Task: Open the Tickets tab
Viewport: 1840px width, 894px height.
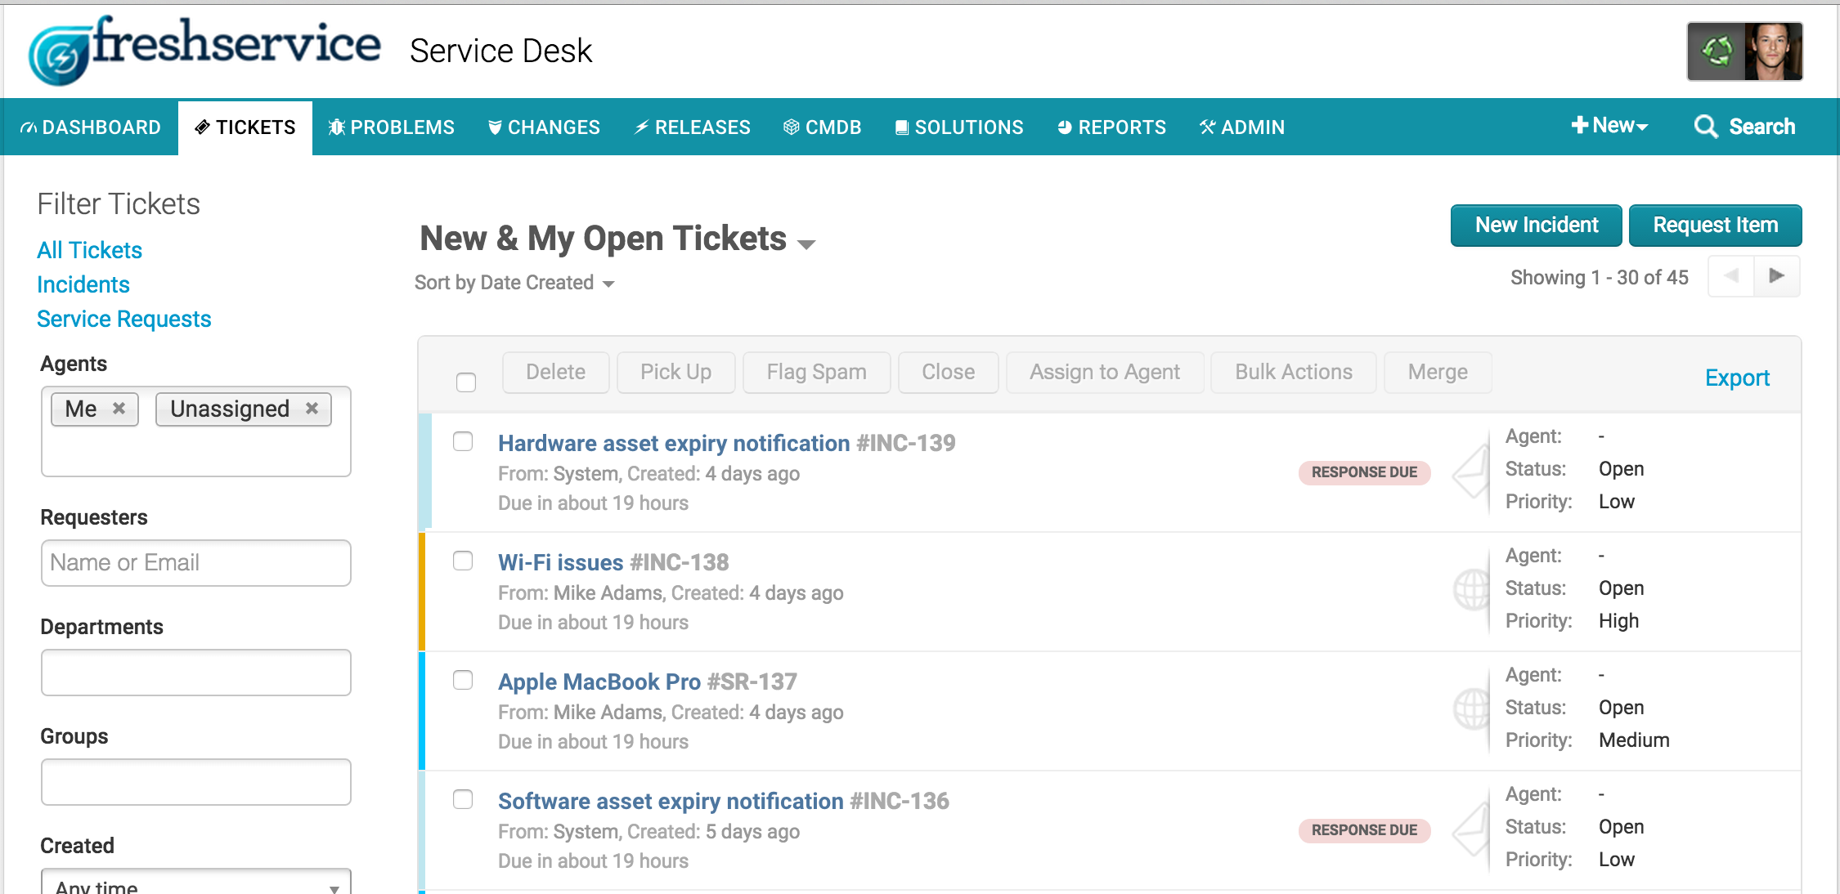Action: coord(245,127)
